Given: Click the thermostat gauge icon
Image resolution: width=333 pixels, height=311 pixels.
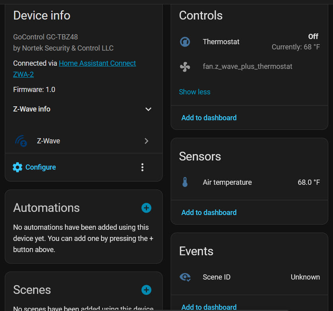Looking at the screenshot, I should click(x=185, y=41).
